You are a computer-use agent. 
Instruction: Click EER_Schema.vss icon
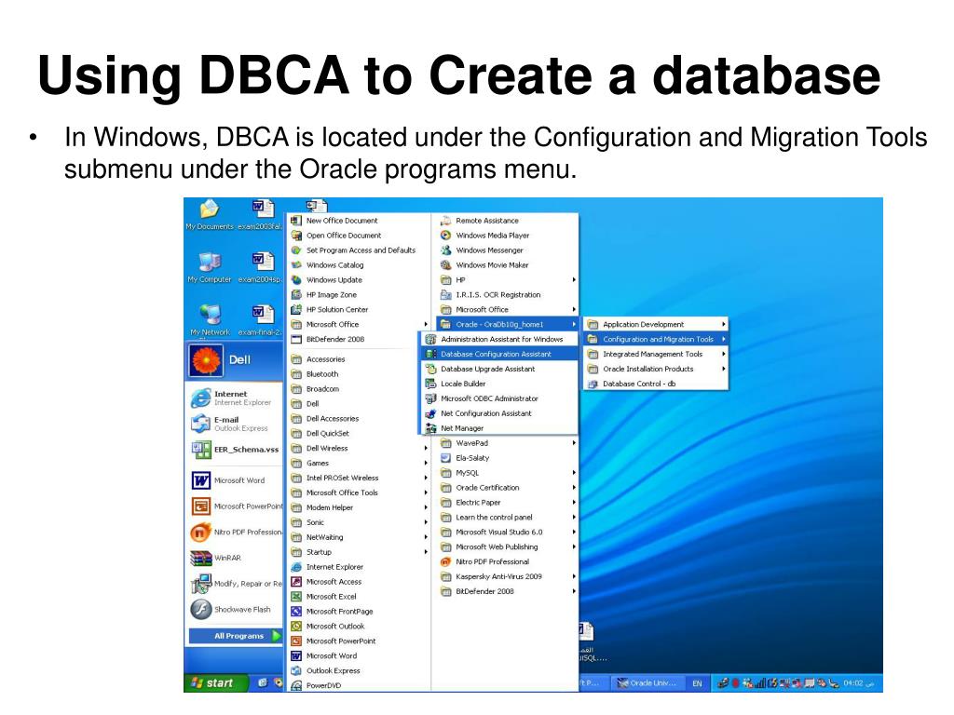[201, 450]
